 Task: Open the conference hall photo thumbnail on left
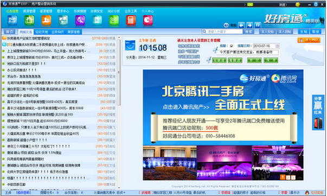tap(170, 163)
